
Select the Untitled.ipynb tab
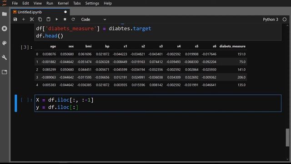coord(40,12)
